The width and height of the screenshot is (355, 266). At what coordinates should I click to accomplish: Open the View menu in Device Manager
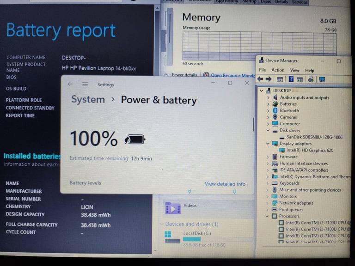(x=294, y=70)
